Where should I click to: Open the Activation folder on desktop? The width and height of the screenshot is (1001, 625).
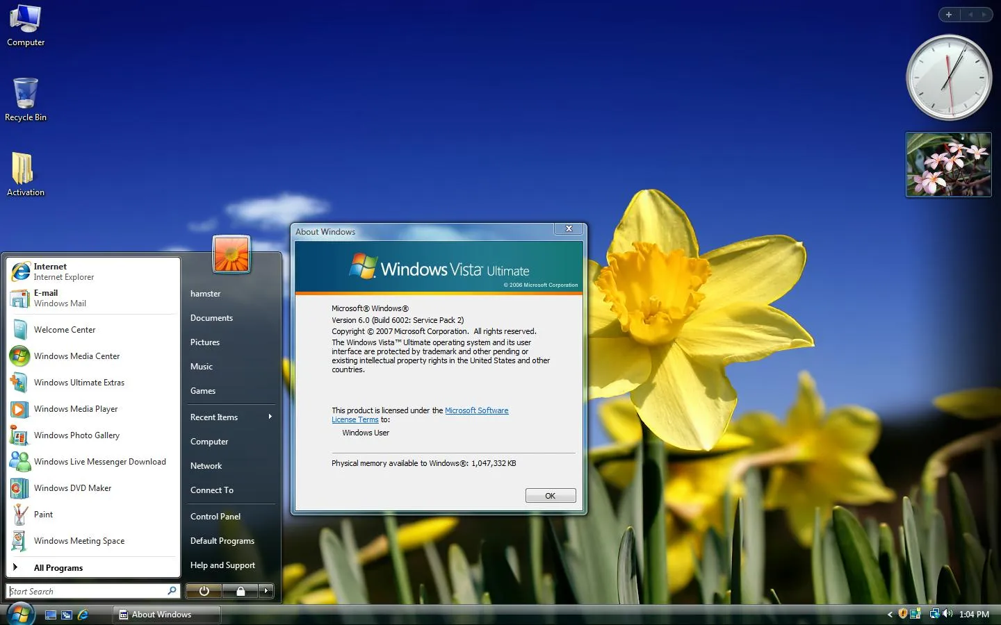tap(26, 174)
